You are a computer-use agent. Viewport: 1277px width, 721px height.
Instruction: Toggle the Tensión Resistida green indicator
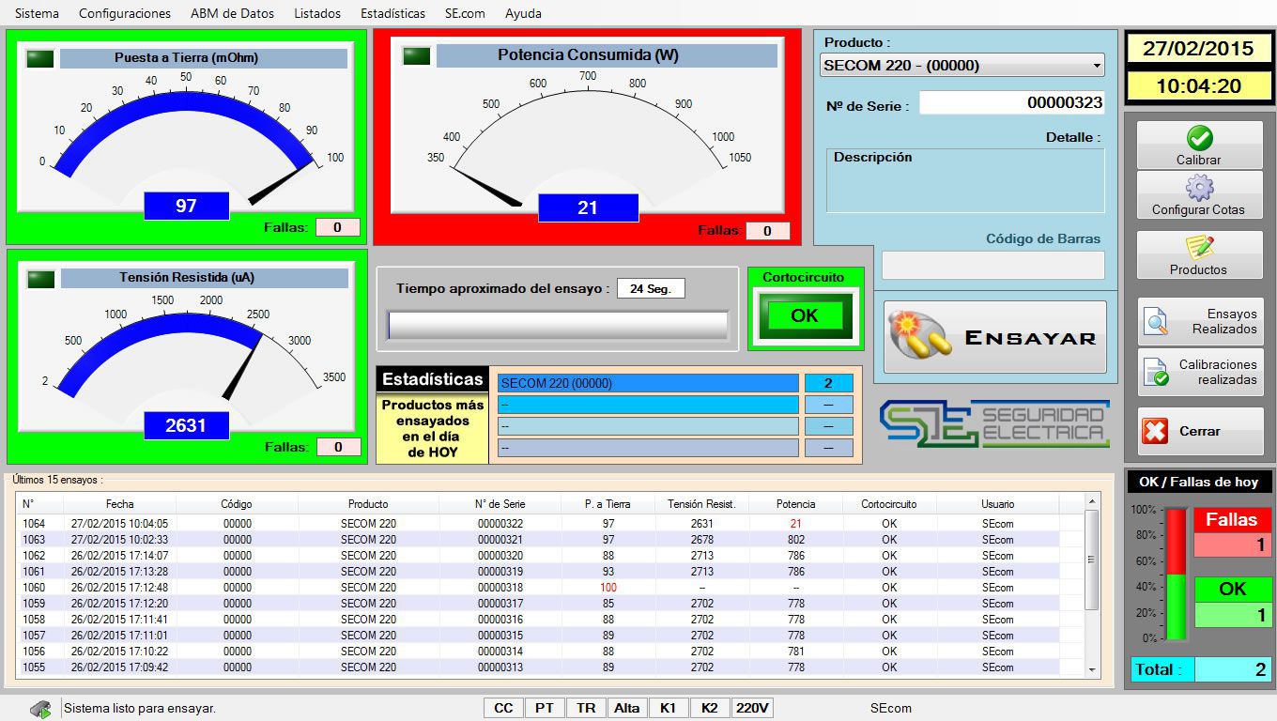pos(40,279)
